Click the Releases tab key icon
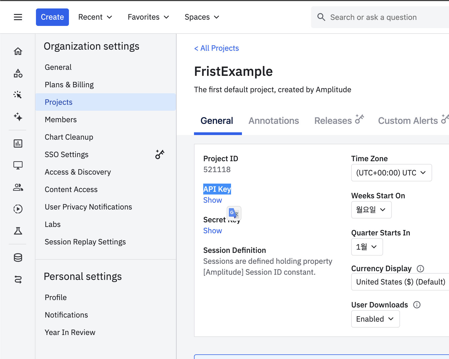The image size is (449, 359). pyautogui.click(x=360, y=119)
